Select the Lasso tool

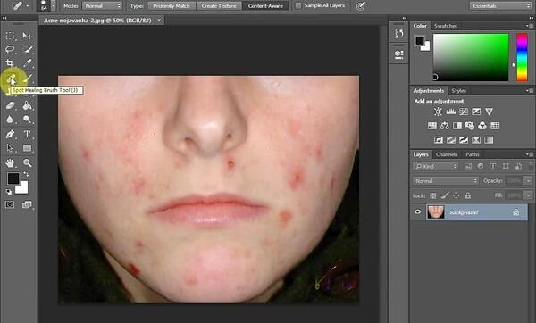(x=10, y=49)
